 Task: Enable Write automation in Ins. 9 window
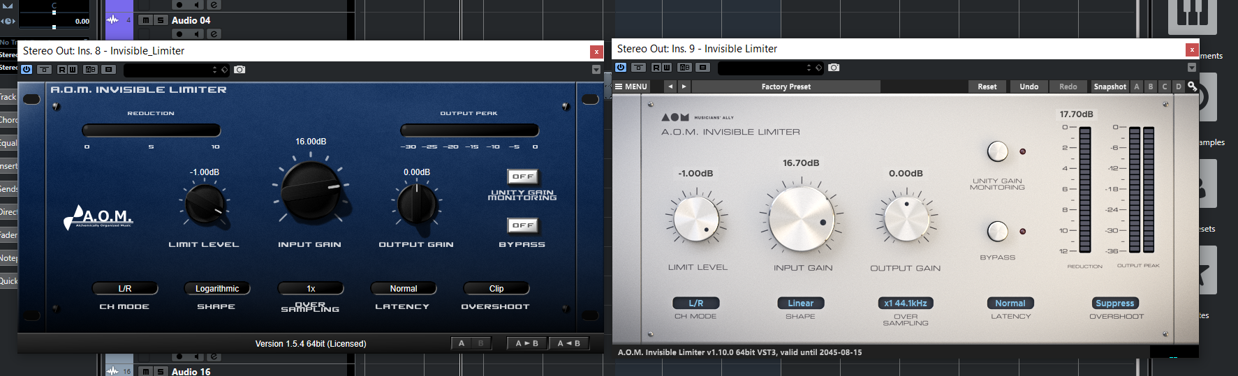[x=667, y=68]
